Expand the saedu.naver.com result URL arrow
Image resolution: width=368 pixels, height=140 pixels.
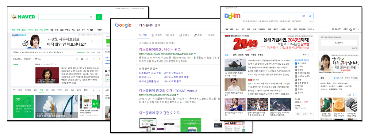click(195, 54)
